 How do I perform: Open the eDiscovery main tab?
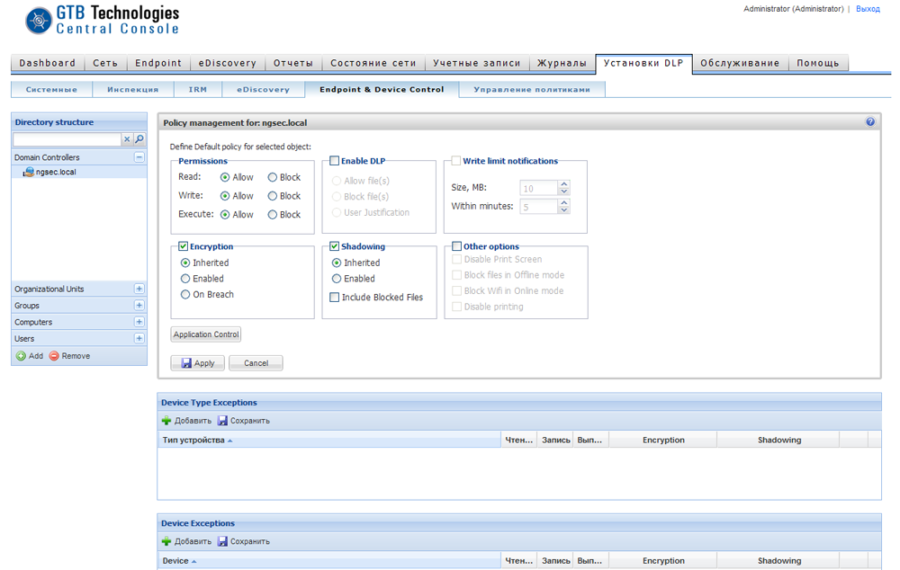pyautogui.click(x=228, y=63)
